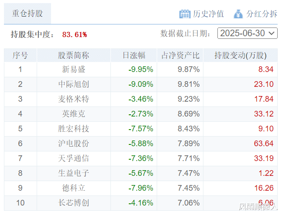Click the 9.81% net asset ratio
Image resolution: width=282 pixels, height=216 pixels.
(189, 84)
